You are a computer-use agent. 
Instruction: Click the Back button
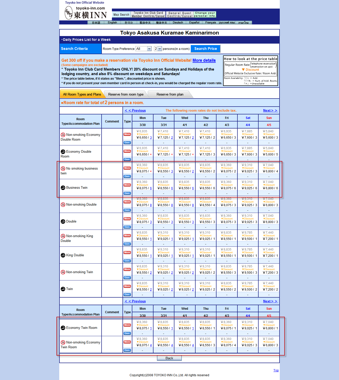click(x=169, y=358)
